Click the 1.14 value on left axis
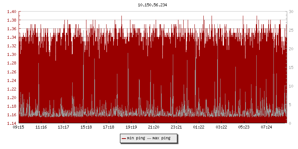The height and width of the screenshot is (149, 298). tap(11, 123)
